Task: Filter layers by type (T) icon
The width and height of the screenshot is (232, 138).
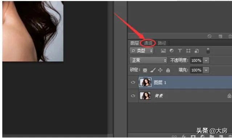Action: (x=180, y=51)
